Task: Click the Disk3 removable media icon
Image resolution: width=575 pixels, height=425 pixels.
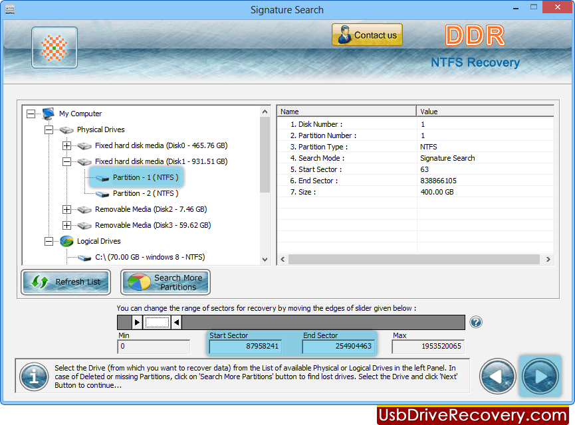Action: [x=84, y=225]
